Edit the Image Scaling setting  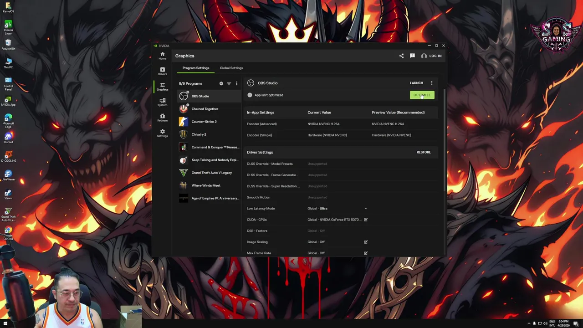click(365, 242)
